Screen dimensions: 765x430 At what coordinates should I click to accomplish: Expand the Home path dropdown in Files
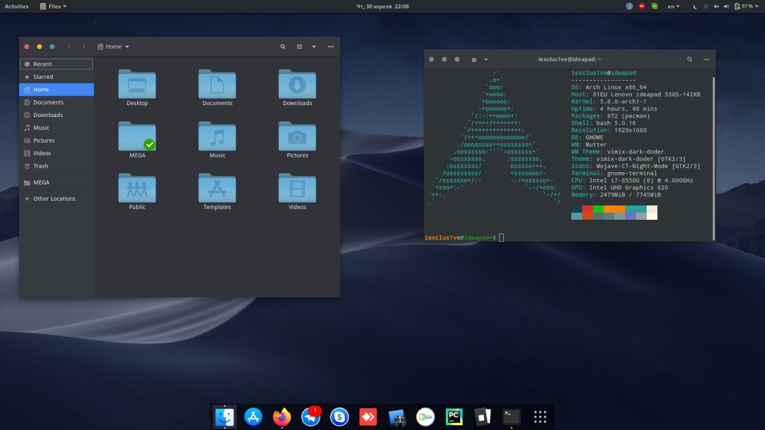(114, 47)
